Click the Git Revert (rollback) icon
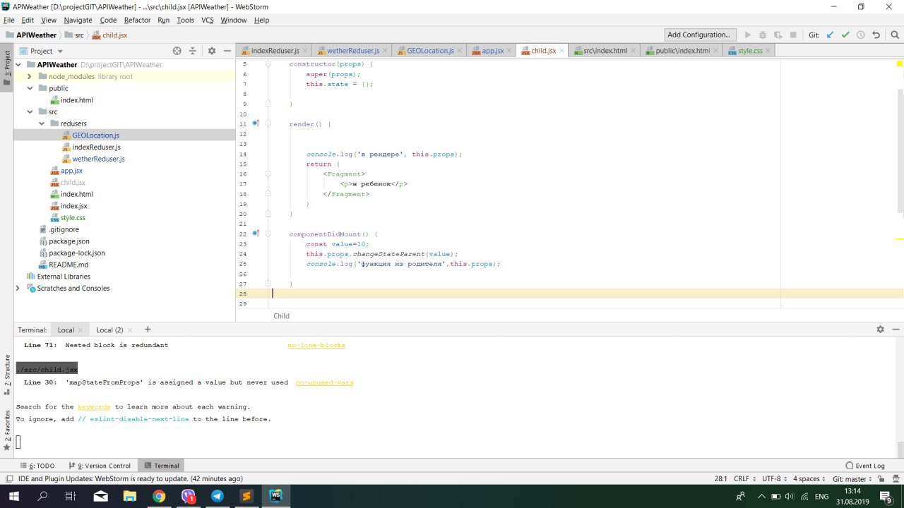The height and width of the screenshot is (508, 904). [x=876, y=35]
